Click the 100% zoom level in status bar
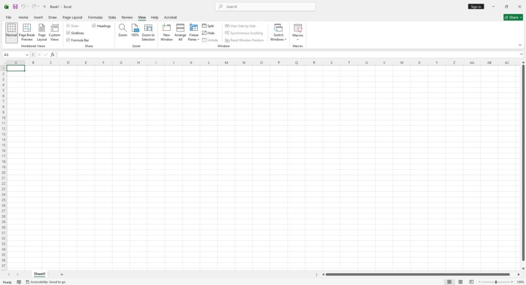The width and height of the screenshot is (526, 285). [520, 282]
